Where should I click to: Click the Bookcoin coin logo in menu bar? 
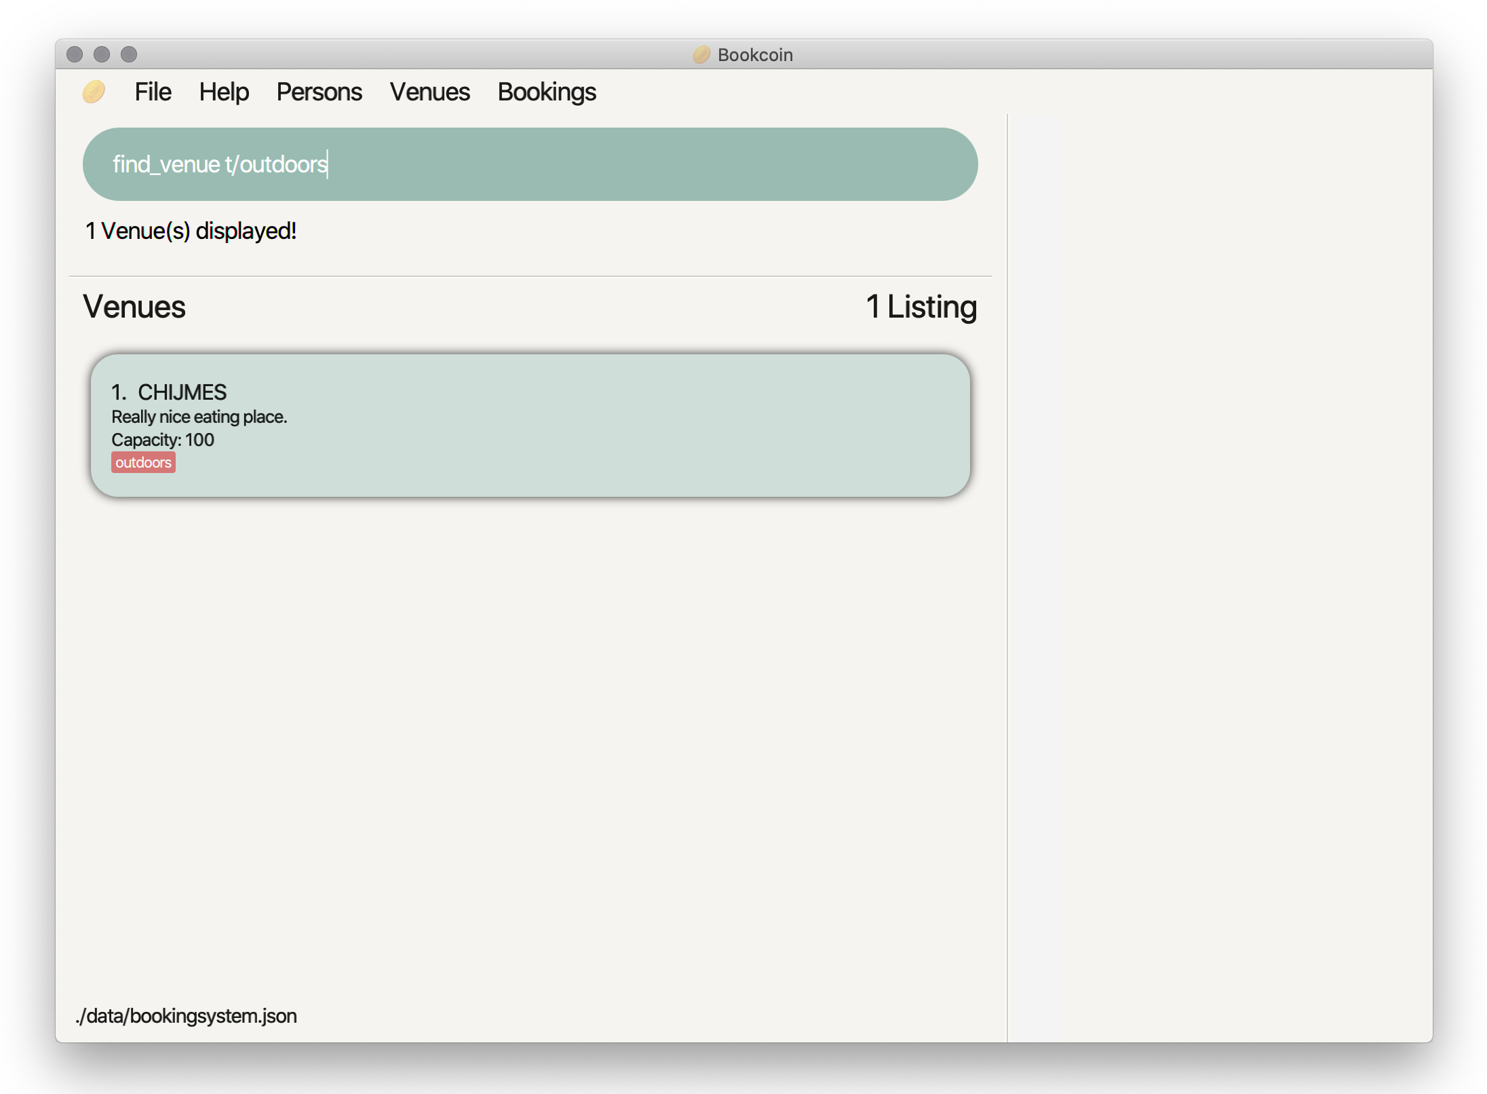click(x=94, y=92)
